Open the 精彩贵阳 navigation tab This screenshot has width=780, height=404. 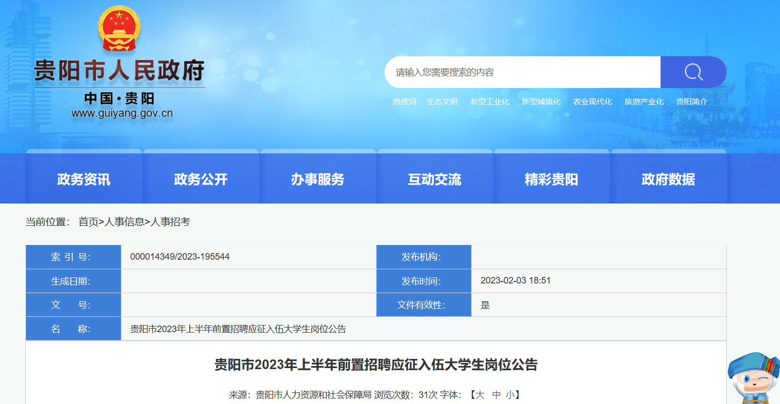pos(551,179)
